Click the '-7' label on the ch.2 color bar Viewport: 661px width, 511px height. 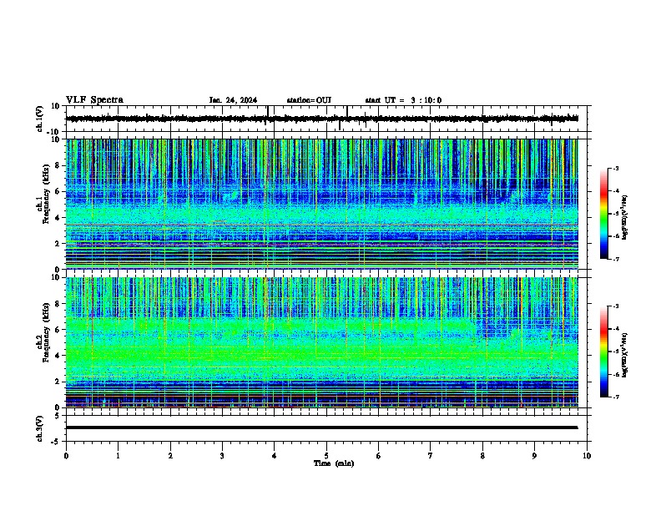tap(616, 397)
